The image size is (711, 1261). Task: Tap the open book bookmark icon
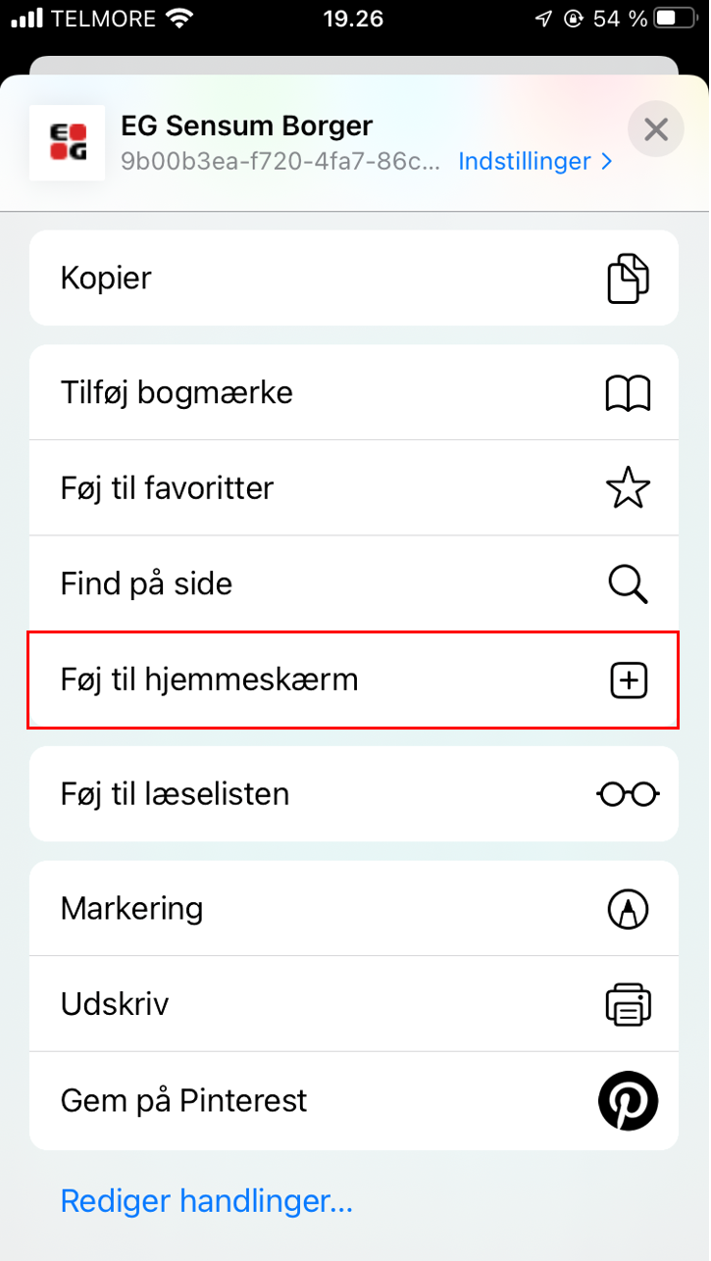click(x=628, y=393)
